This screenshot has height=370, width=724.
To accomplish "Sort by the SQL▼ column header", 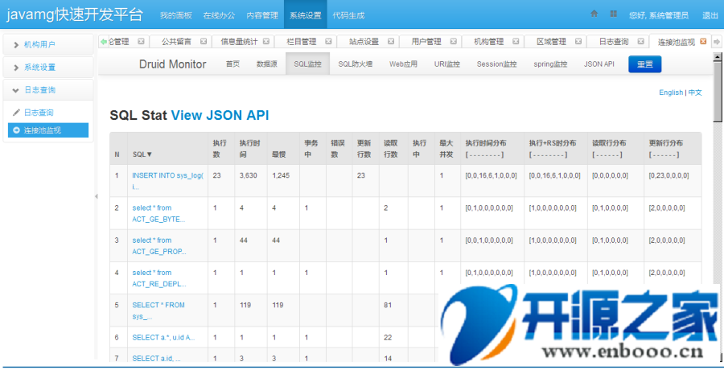I will tap(142, 154).
